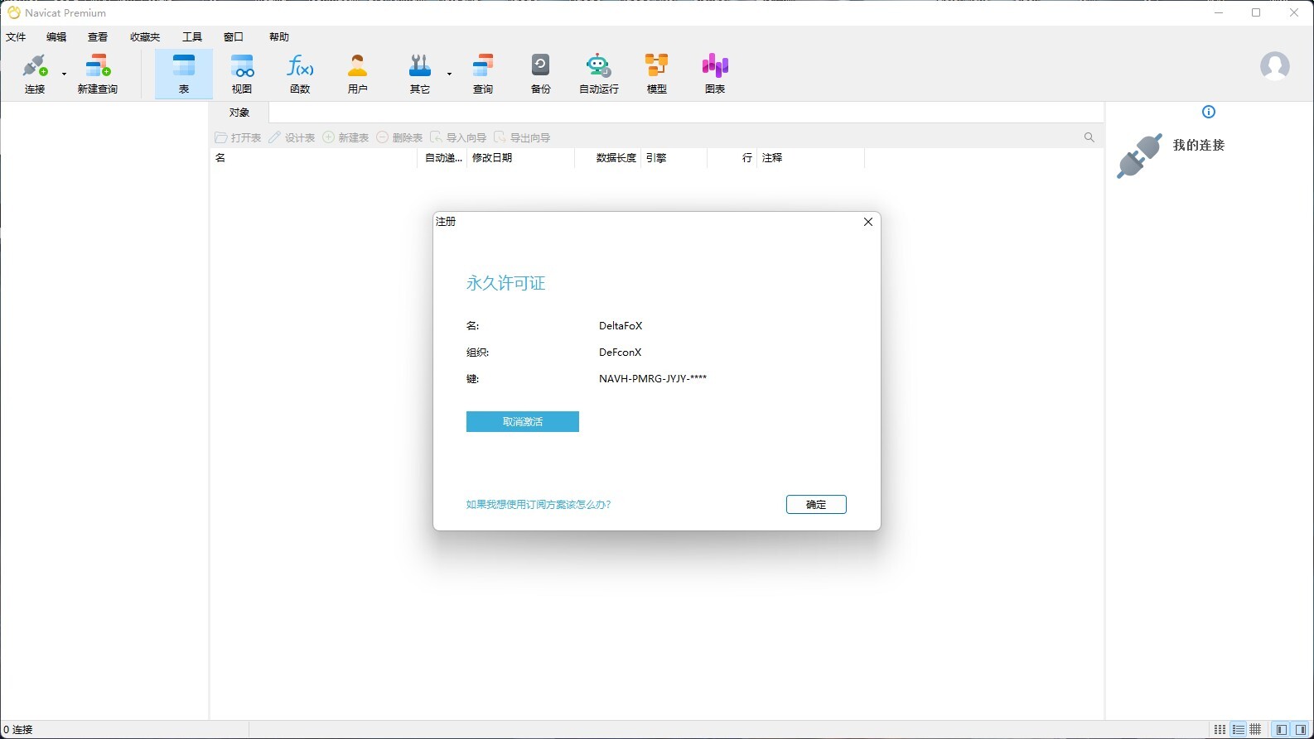Switch to ER diagram view in status bar
The image size is (1314, 739).
1256,729
